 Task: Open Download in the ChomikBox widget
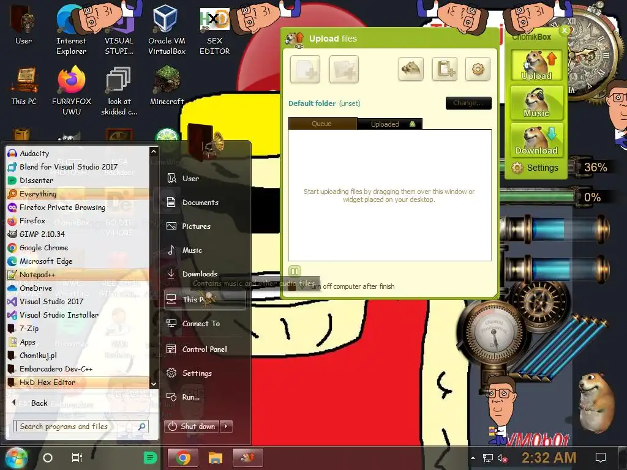click(536, 140)
